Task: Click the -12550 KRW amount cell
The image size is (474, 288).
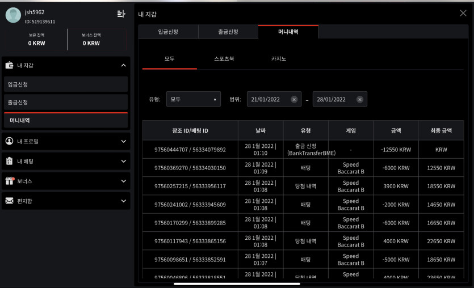Action: coord(396,150)
